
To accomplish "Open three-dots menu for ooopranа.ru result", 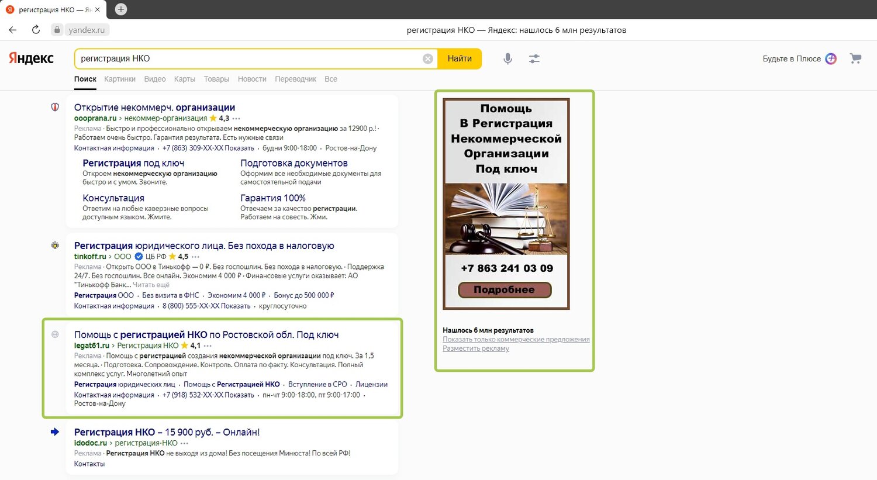I will [236, 118].
